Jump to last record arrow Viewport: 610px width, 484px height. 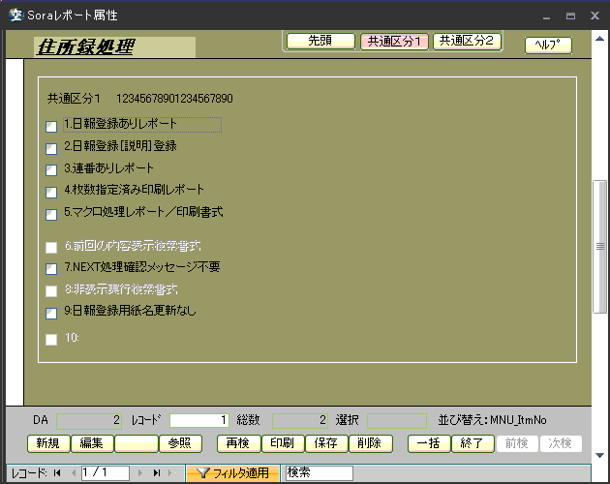[157, 473]
